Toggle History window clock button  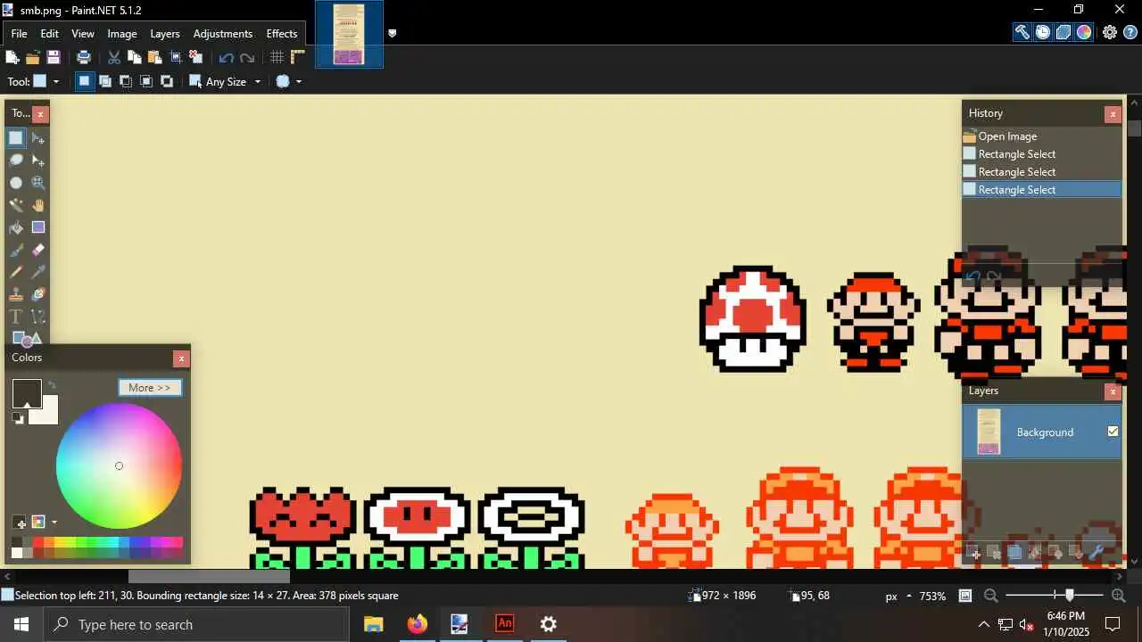coord(1043,32)
